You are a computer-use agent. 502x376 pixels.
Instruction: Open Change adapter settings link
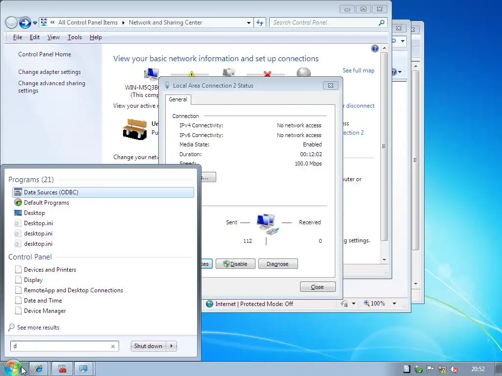coord(50,72)
